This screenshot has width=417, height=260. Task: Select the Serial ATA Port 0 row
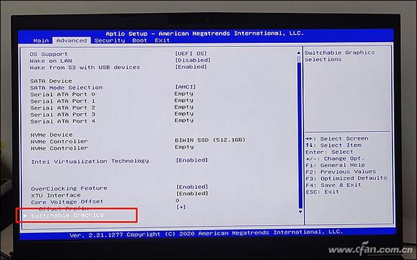(x=111, y=94)
